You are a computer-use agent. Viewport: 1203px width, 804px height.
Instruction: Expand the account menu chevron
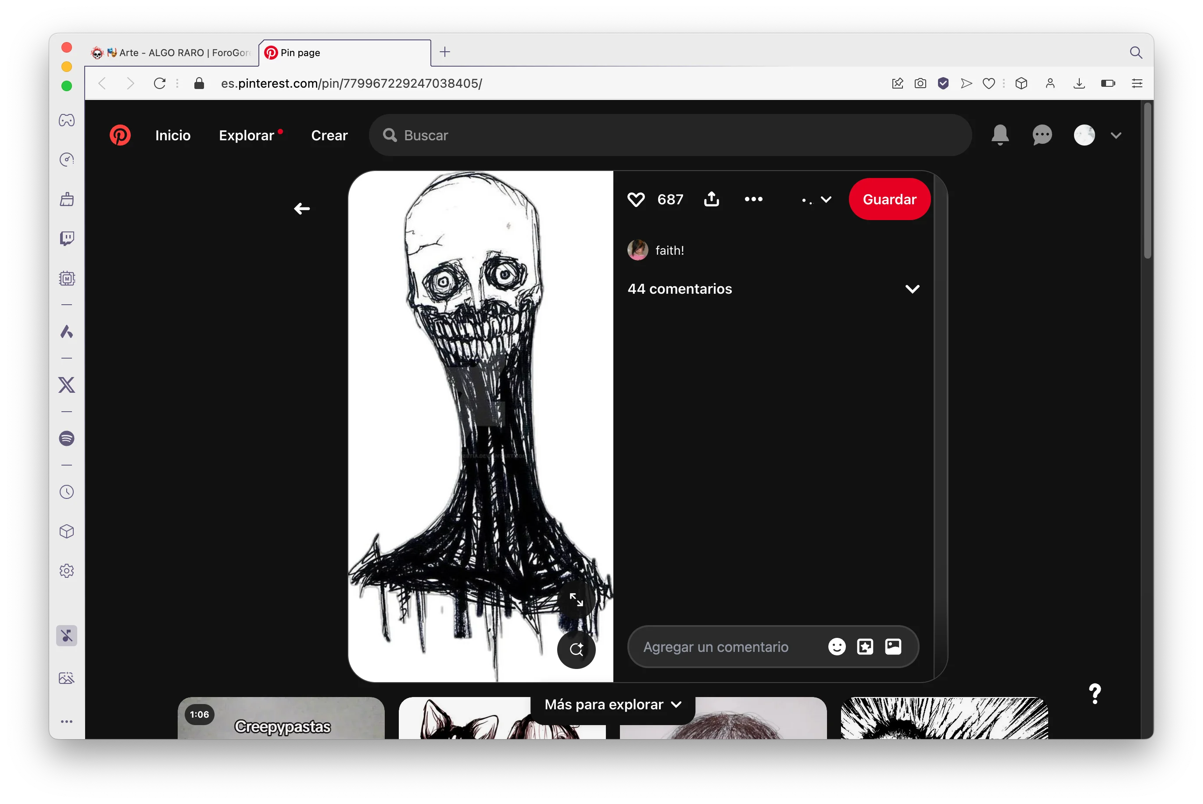point(1116,135)
